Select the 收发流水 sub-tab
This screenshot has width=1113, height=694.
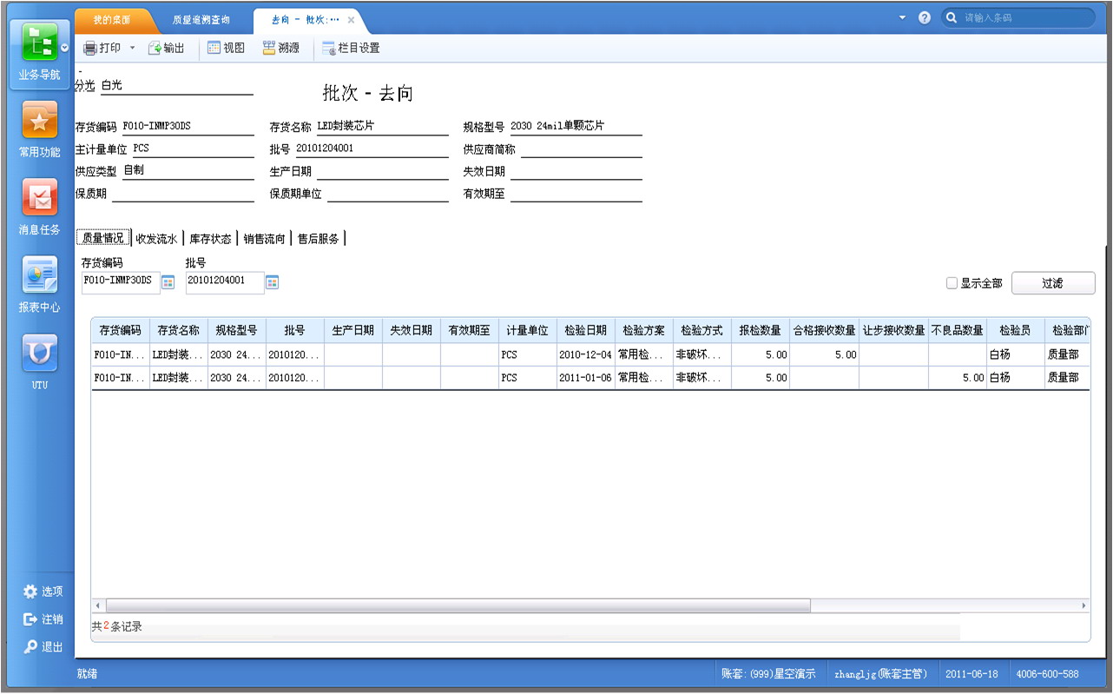coord(156,238)
